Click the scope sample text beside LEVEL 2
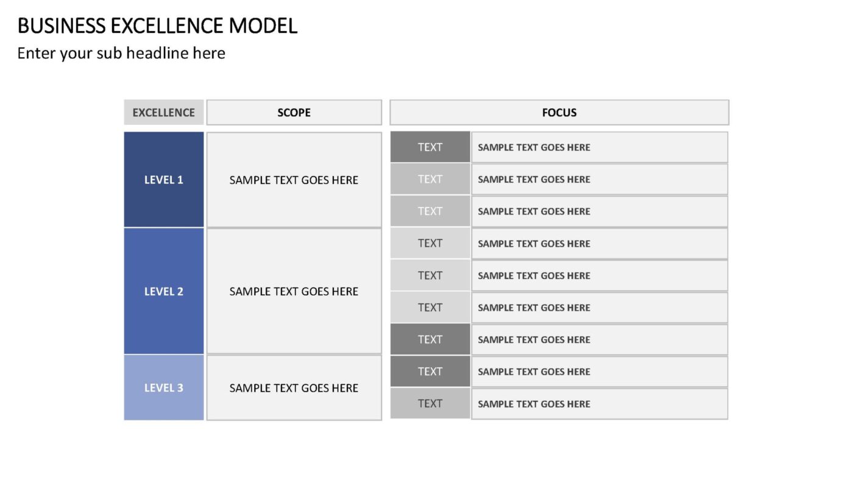Screen dimensions: 853x480 coord(294,291)
